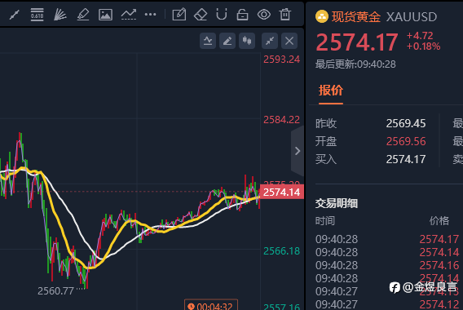Switch chart type with candlestick icon
The height and width of the screenshot is (310, 463).
click(x=247, y=41)
